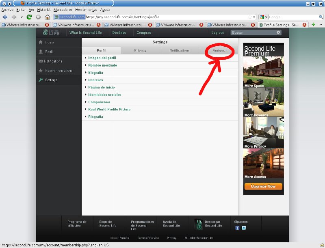Open the Destinos navigation link
325x248 pixels.
(119, 32)
